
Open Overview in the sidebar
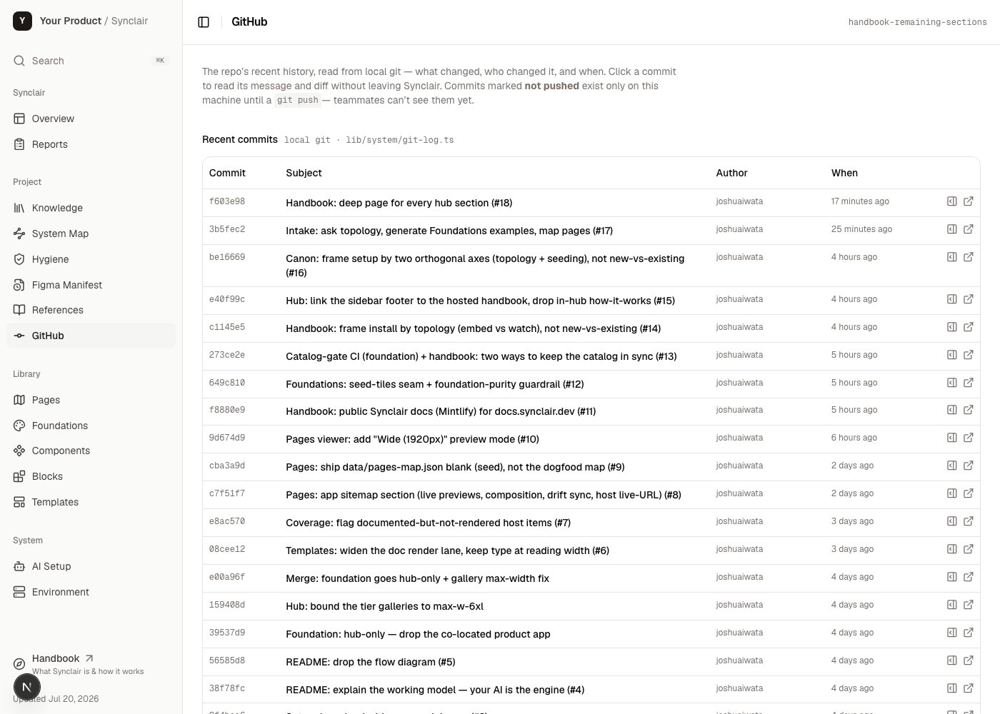coord(91,119)
